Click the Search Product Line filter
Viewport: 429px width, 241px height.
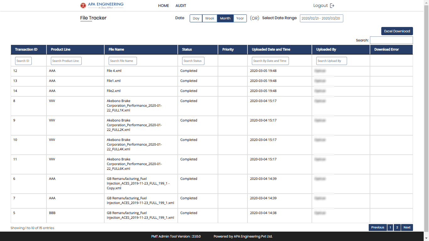[x=66, y=61]
